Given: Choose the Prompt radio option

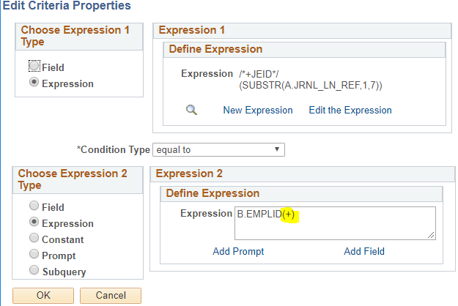Looking at the screenshot, I should pyautogui.click(x=34, y=254).
